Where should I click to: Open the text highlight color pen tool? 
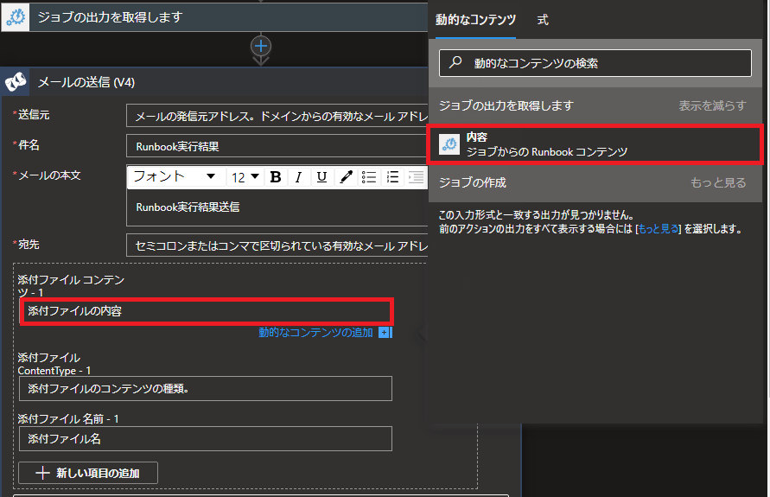pyautogui.click(x=346, y=177)
